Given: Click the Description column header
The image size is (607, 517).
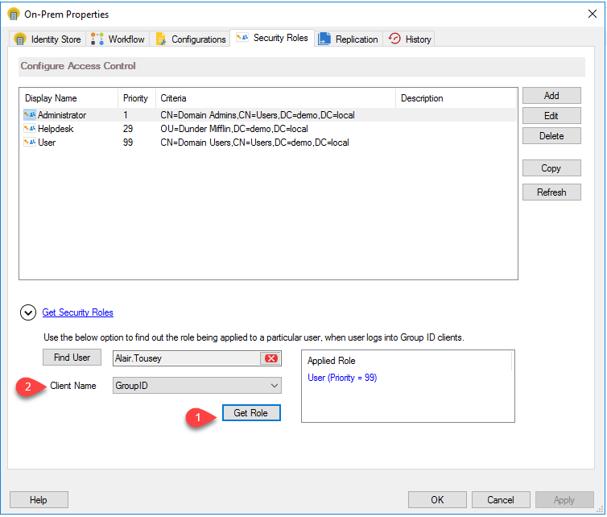Looking at the screenshot, I should pyautogui.click(x=456, y=98).
